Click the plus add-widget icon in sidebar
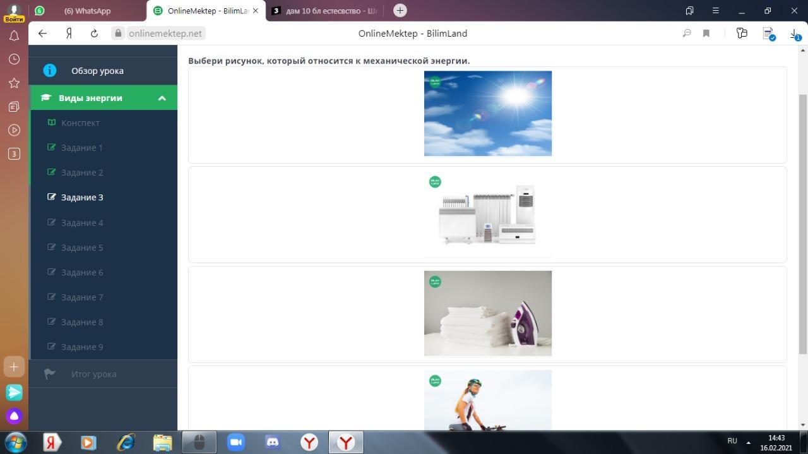 point(14,366)
